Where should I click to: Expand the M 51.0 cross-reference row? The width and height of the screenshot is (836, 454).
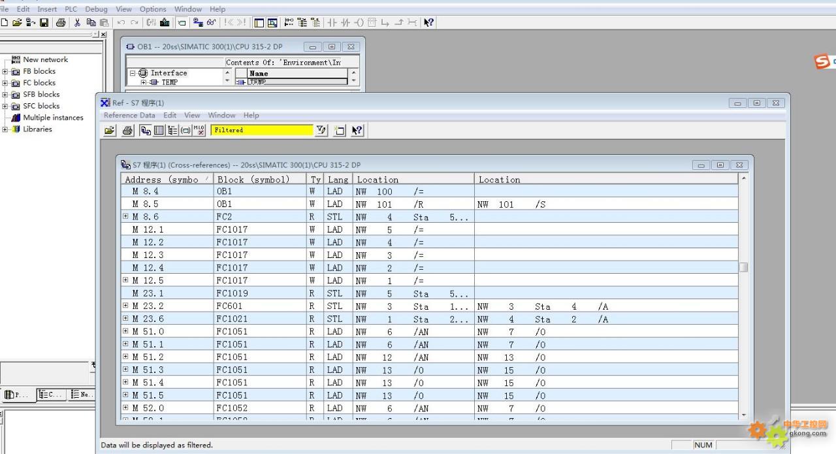coord(125,331)
